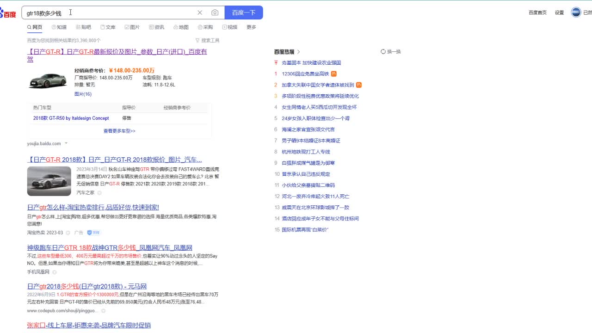
Task: Open 日产GT-R 2018款报价 result title
Action: point(115,160)
